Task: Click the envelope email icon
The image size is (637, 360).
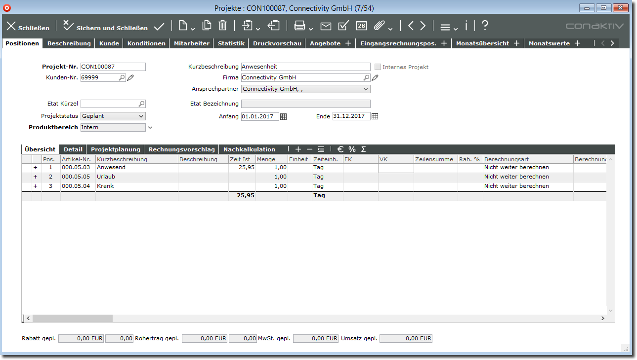Action: [x=326, y=26]
